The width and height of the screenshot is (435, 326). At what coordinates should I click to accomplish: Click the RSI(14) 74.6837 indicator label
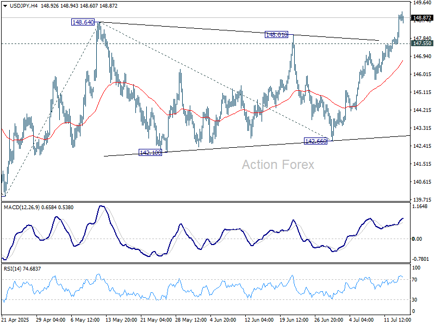(22, 268)
